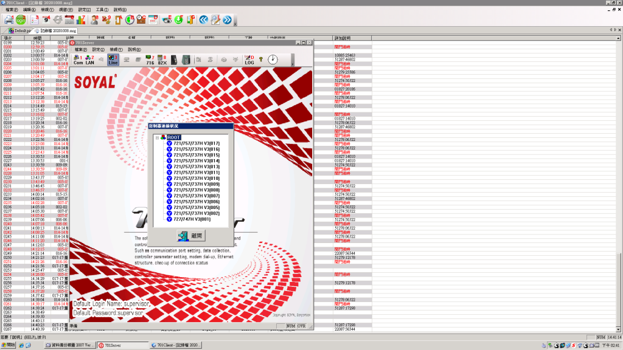Click the gray keypad reader icon
This screenshot has height=350, width=623.
coord(186,60)
